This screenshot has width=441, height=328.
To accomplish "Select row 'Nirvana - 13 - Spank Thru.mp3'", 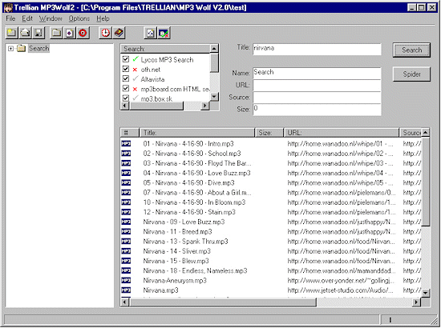I will point(186,242).
